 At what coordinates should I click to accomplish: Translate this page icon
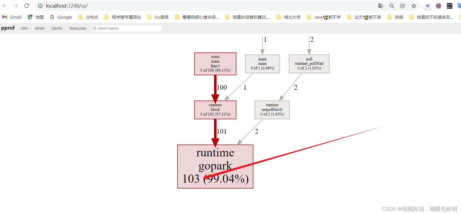(x=381, y=6)
